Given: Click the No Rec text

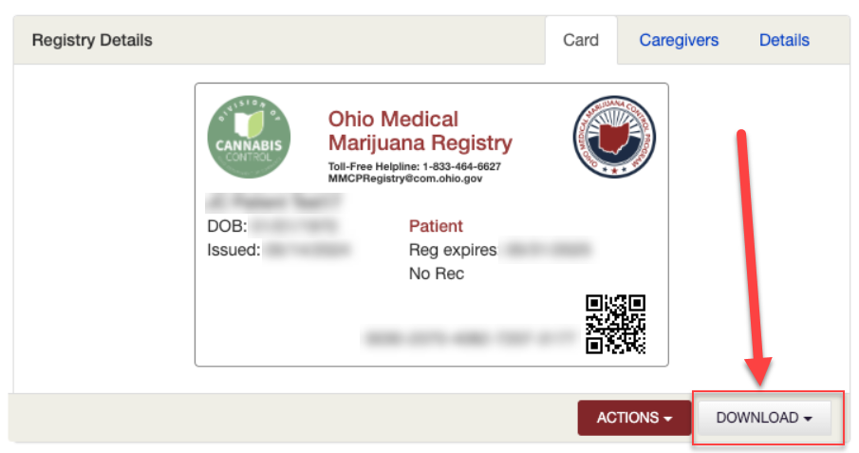Looking at the screenshot, I should tap(437, 274).
